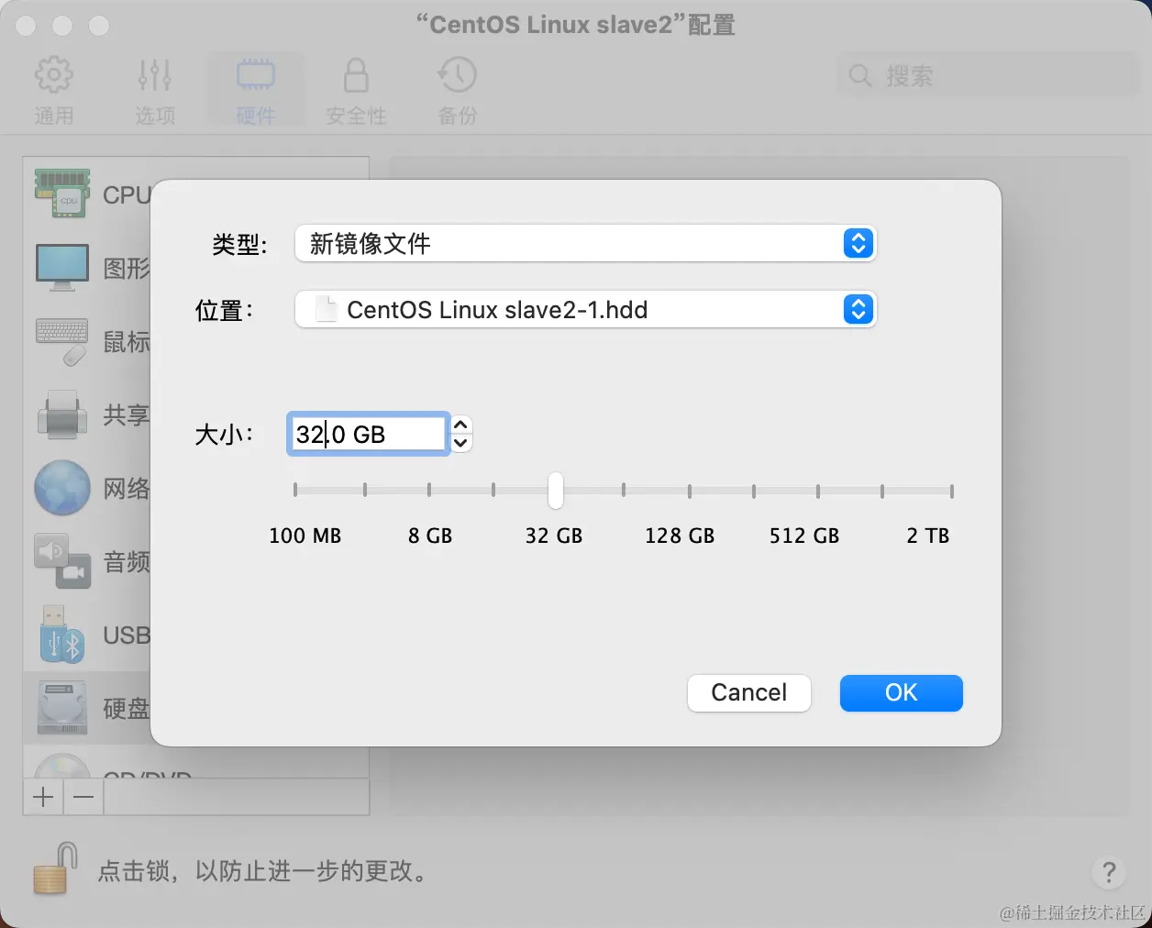Select the CPU & memory sidebar item
1152x928 pixels.
61,193
